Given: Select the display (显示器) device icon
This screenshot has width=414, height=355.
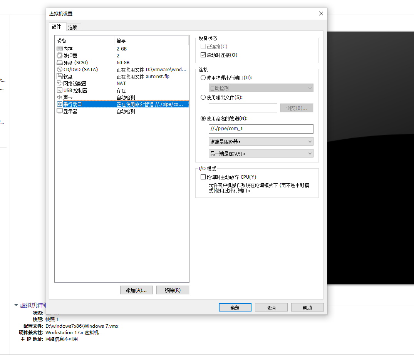Looking at the screenshot, I should click(60, 111).
